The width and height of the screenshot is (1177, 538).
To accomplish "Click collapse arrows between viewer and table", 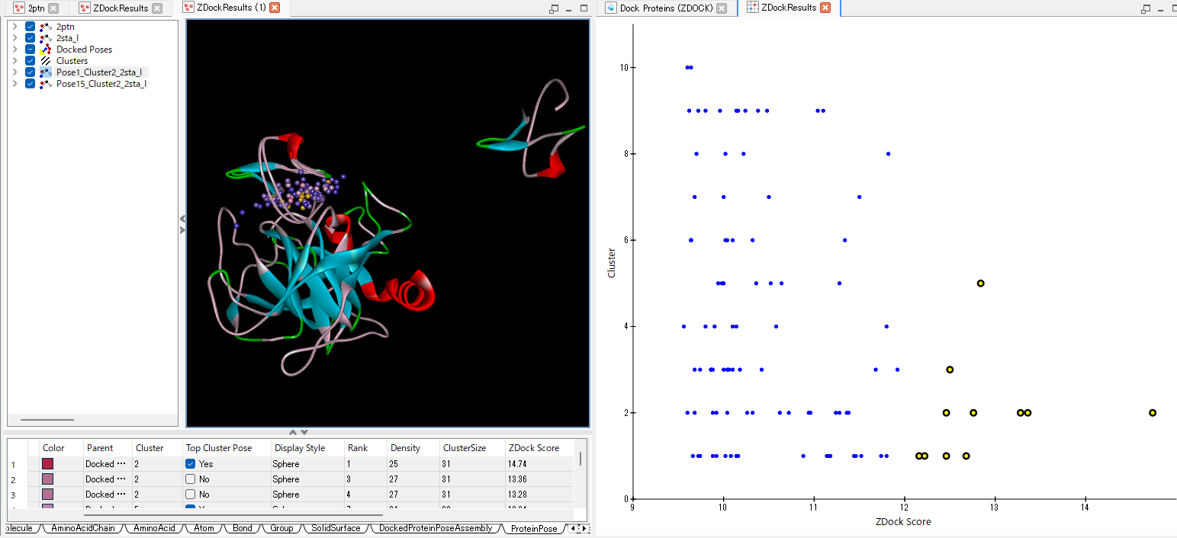I will [297, 432].
